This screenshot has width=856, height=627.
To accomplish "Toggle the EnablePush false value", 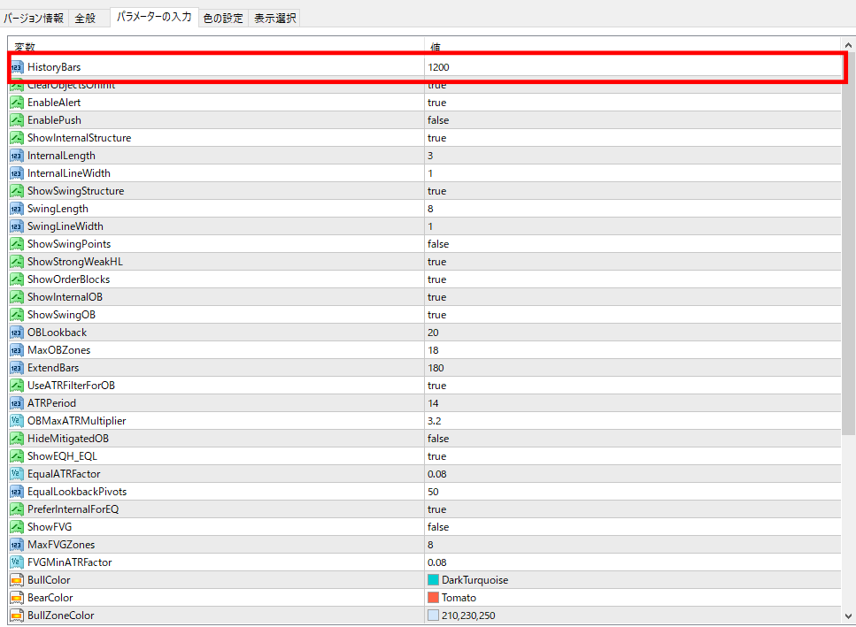I will coord(438,120).
